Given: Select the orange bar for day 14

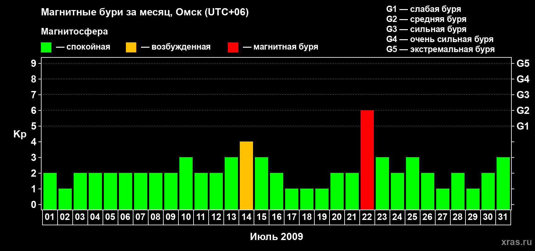Looking at the screenshot, I should (246, 176).
